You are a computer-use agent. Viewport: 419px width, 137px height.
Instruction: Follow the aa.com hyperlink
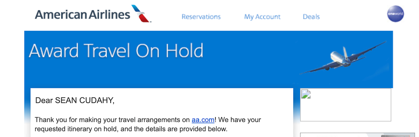203,120
